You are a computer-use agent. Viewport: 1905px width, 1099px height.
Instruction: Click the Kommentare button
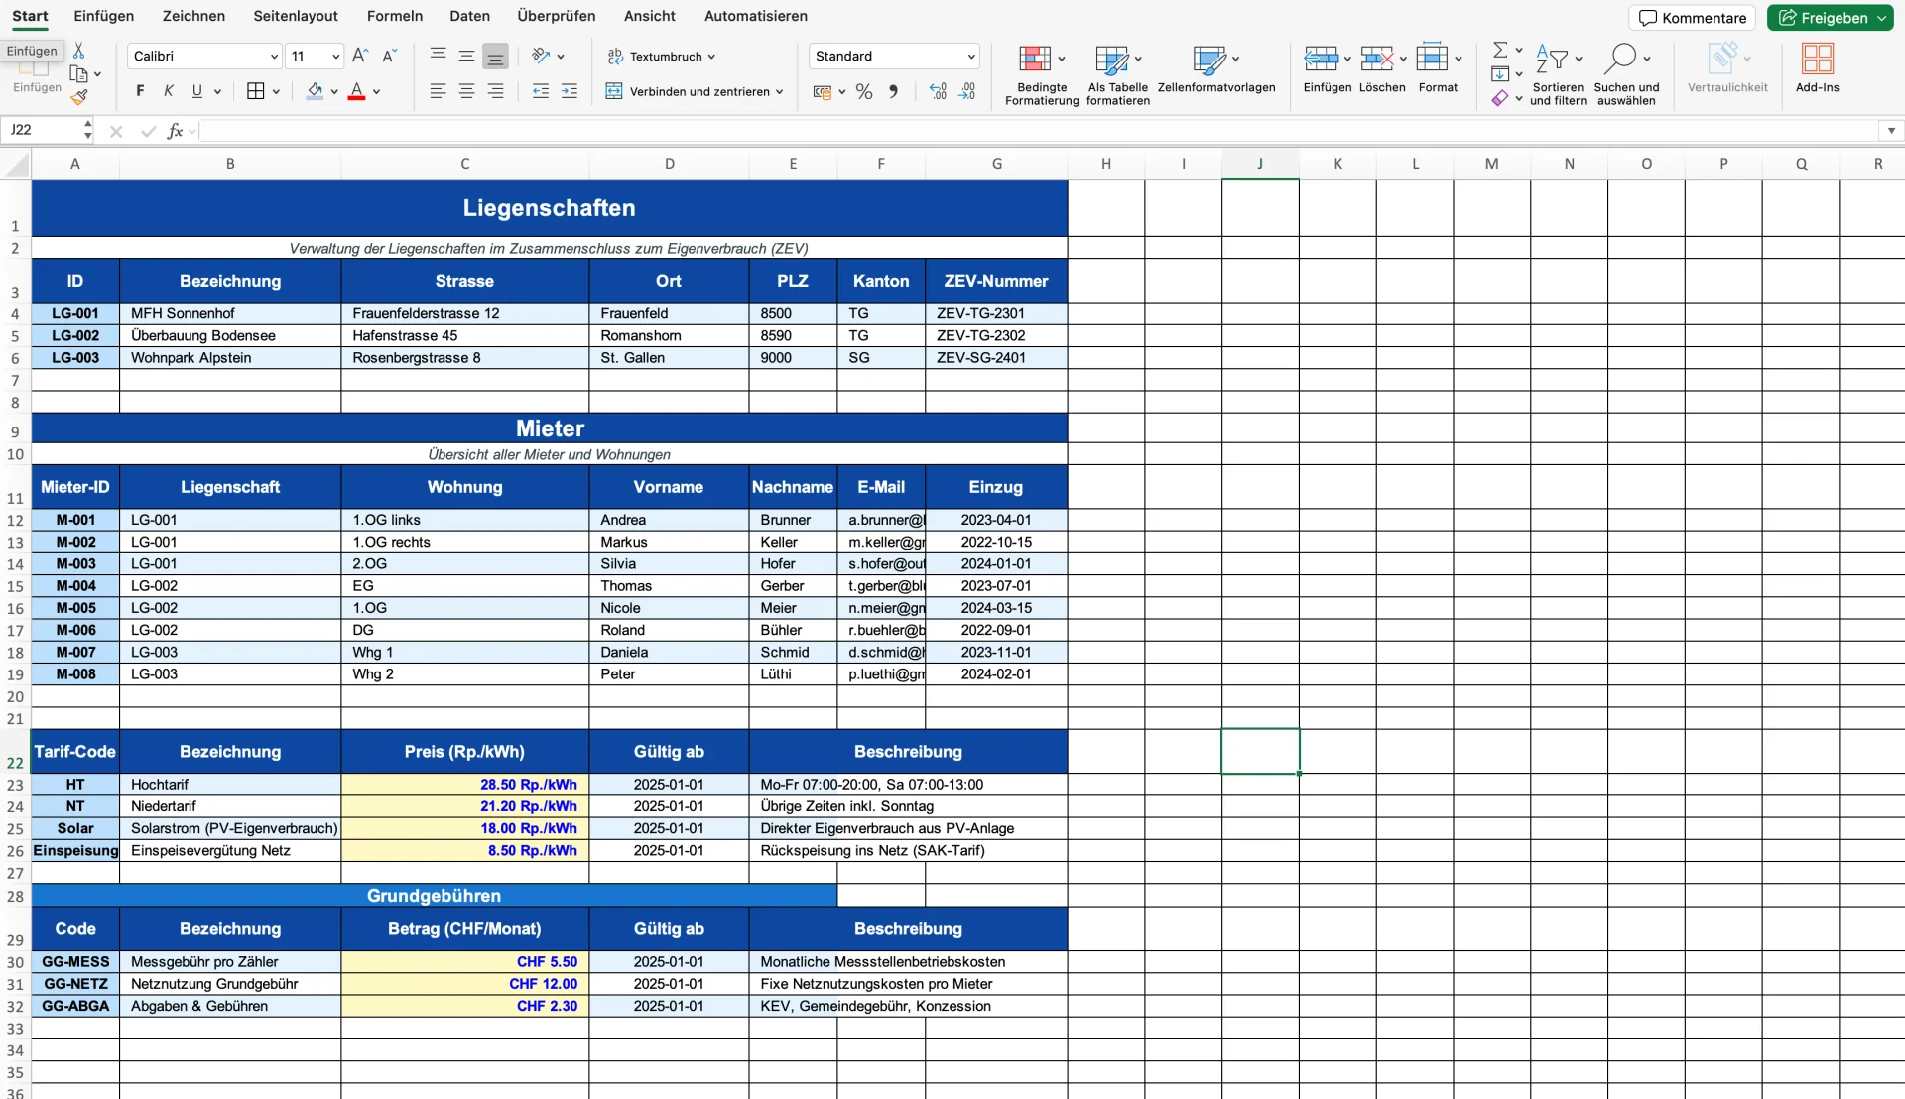pyautogui.click(x=1693, y=18)
